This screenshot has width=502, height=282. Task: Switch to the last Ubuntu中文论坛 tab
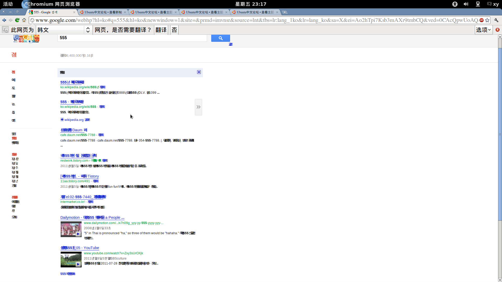tap(255, 12)
